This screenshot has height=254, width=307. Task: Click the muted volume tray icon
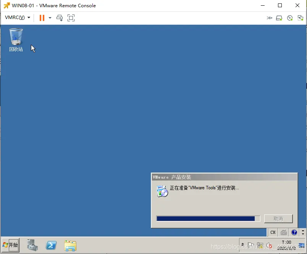pyautogui.click(x=269, y=245)
